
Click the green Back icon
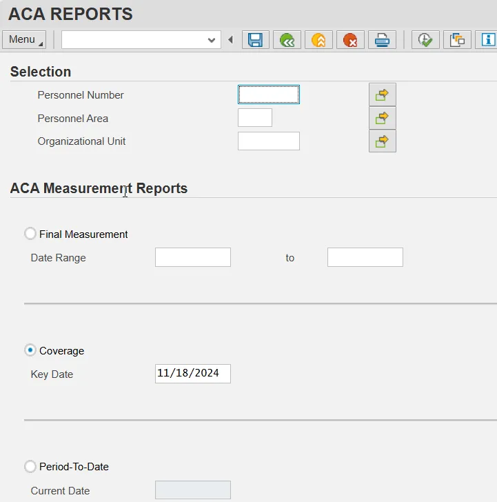(x=287, y=40)
